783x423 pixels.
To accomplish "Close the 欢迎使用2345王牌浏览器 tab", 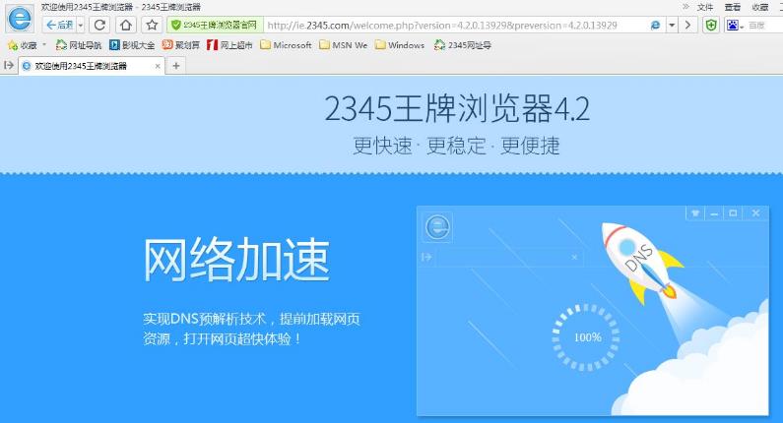I will pos(158,66).
